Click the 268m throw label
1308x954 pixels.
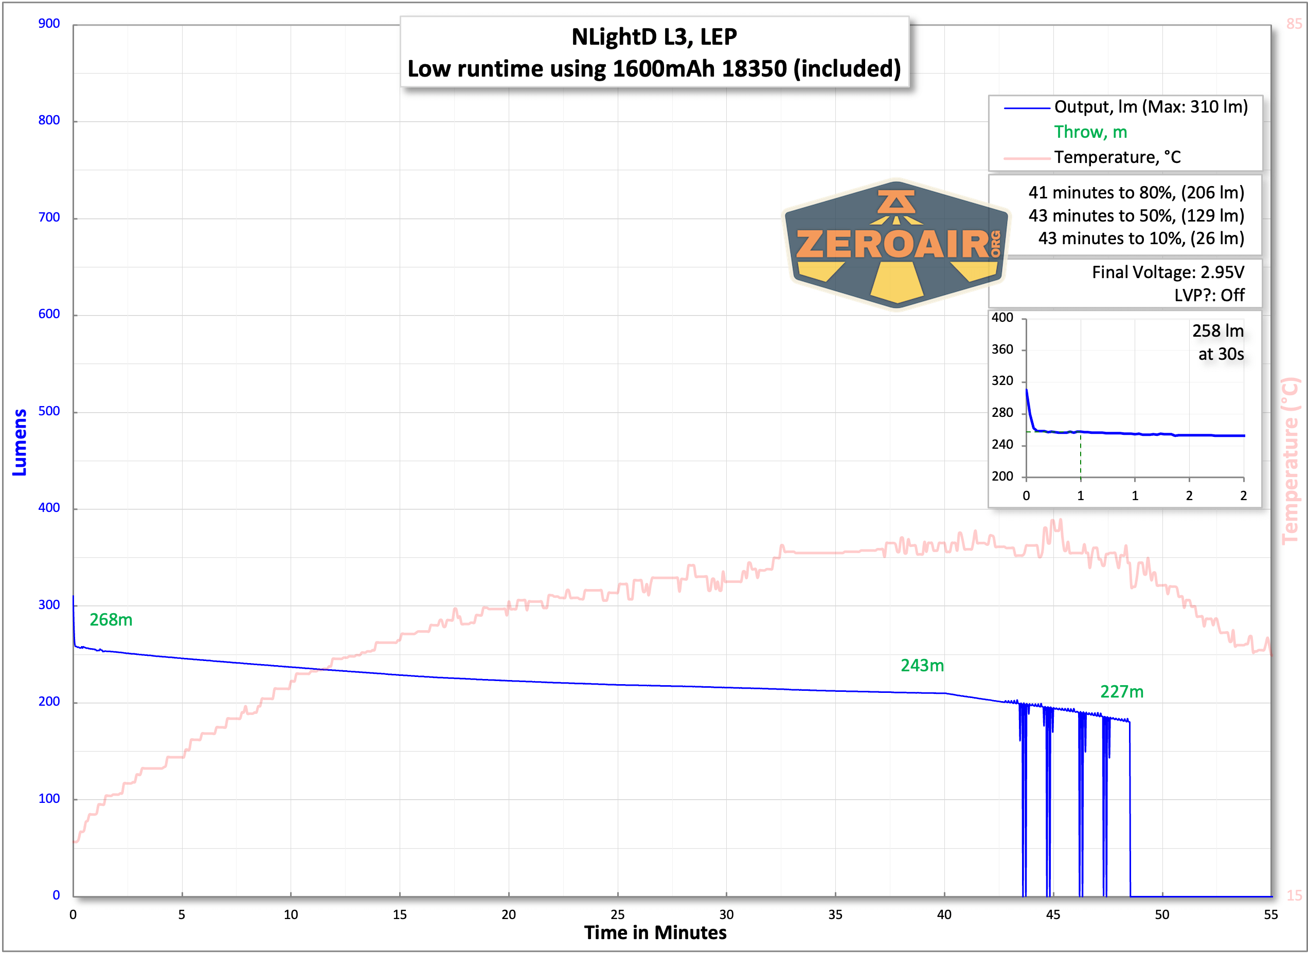coord(111,620)
